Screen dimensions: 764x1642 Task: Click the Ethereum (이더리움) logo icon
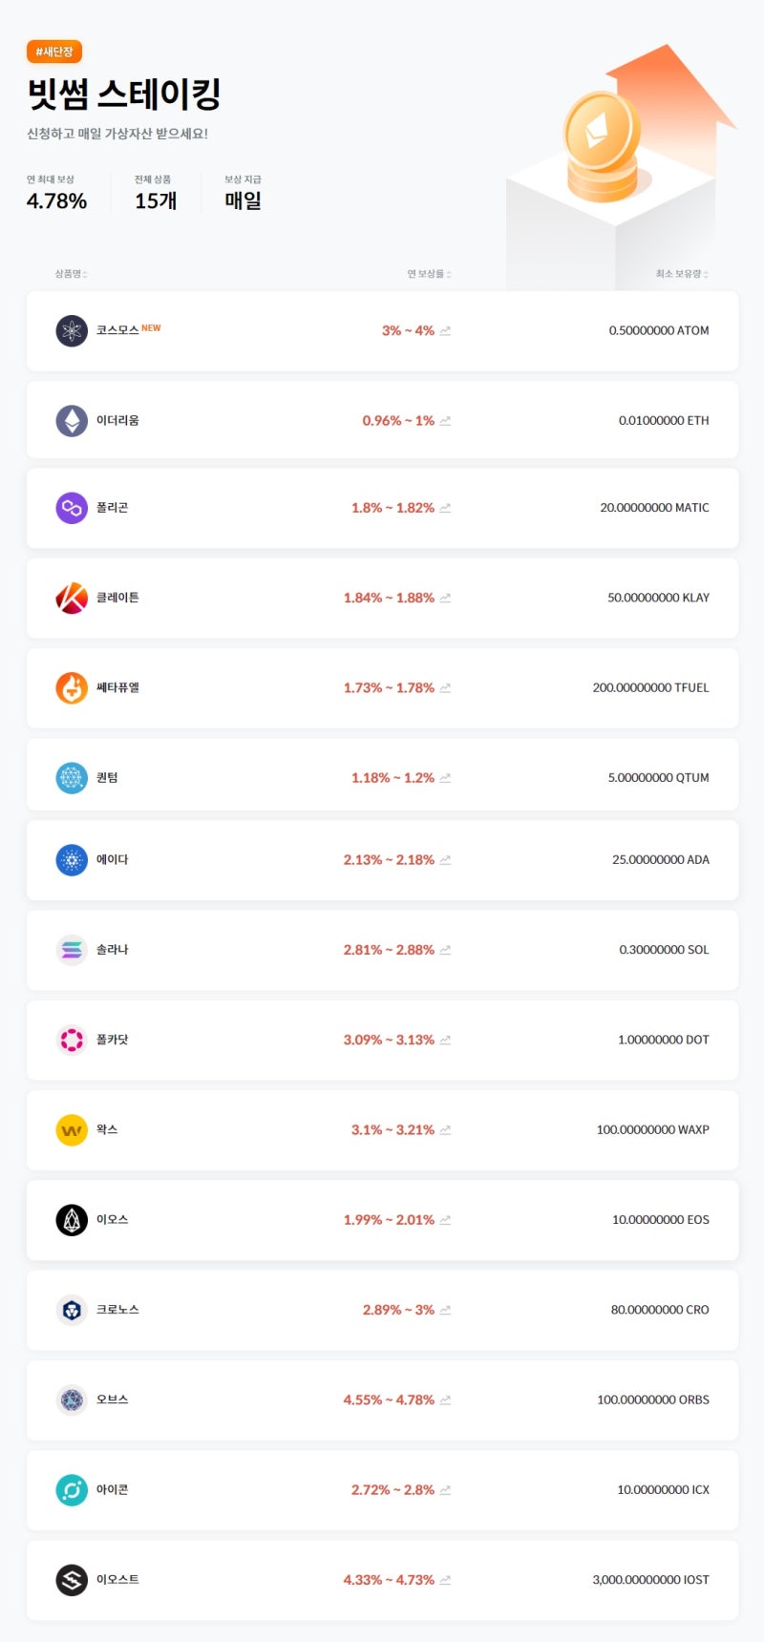click(71, 420)
